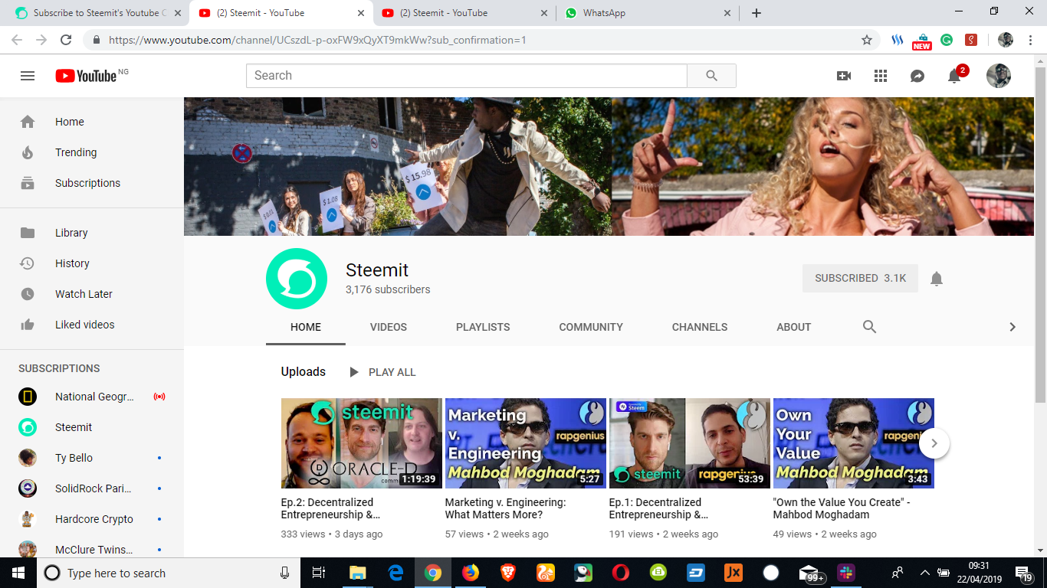
Task: Click PLAY ALL for Uploads
Action: [382, 372]
